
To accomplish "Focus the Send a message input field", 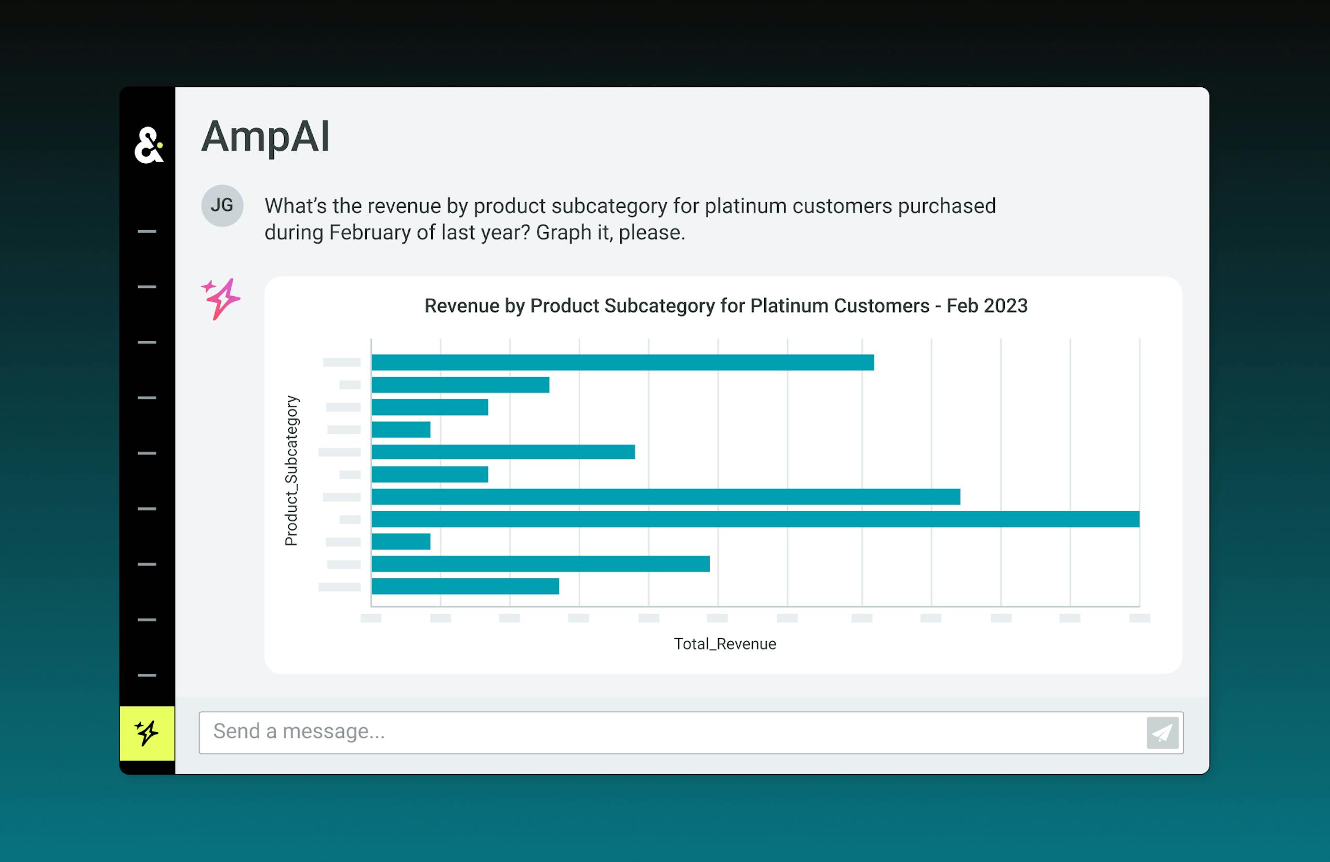I will pyautogui.click(x=690, y=732).
